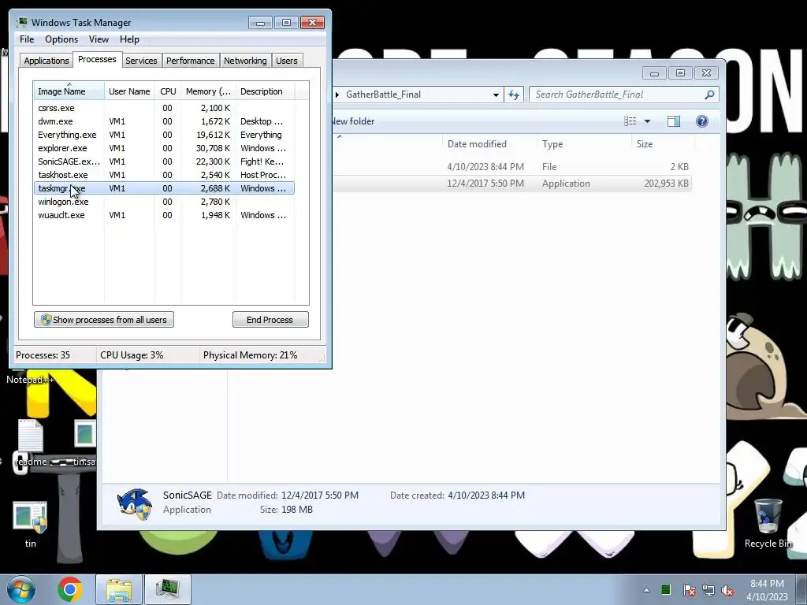807x605 pixels.
Task: Open the Windows Start button
Action: [21, 589]
